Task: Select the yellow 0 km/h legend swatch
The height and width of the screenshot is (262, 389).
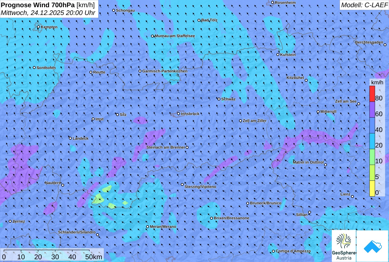Action: 372,189
